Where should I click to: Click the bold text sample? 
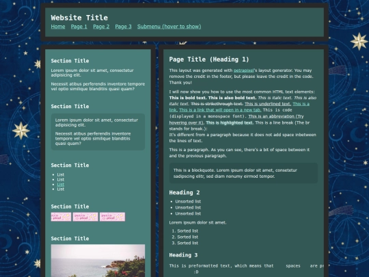click(x=213, y=98)
